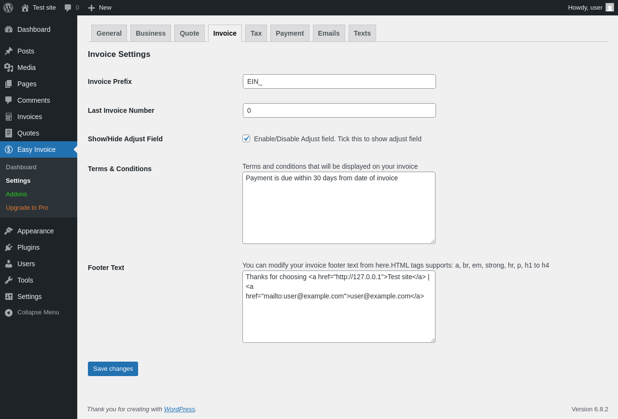This screenshot has height=419, width=618.
Task: Open the Quote settings tab
Action: [x=189, y=33]
